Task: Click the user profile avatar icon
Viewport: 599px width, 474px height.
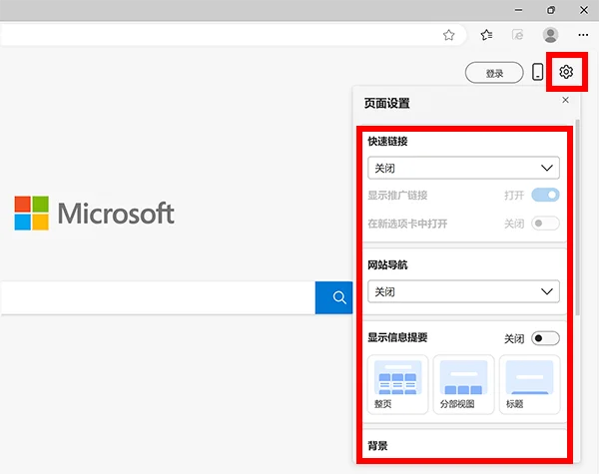Action: point(550,34)
